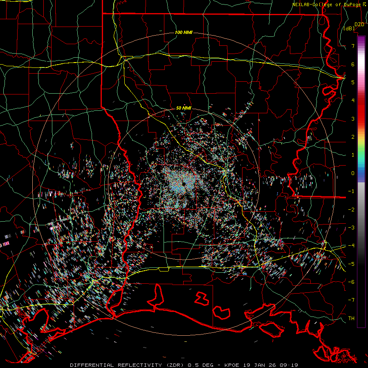This screenshot has width=368, height=368.
Task: Select the 3 dB scale label
Action: pyautogui.click(x=353, y=119)
